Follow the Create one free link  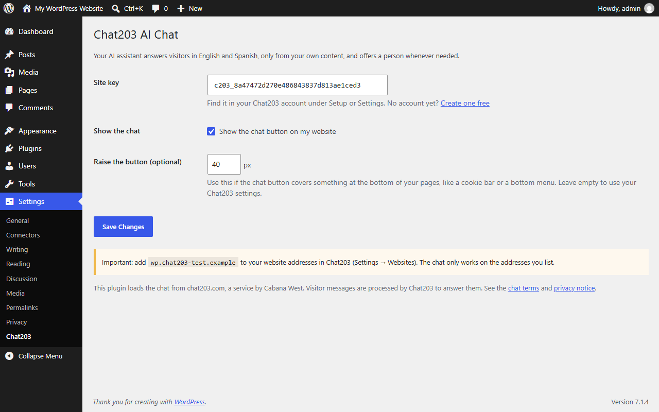[465, 103]
